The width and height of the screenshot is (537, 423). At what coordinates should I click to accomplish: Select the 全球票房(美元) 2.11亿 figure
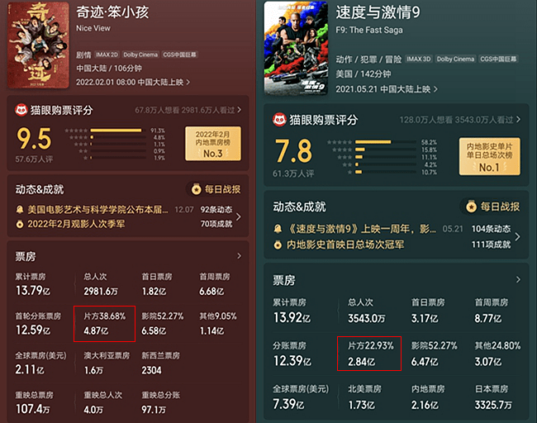(x=40, y=363)
